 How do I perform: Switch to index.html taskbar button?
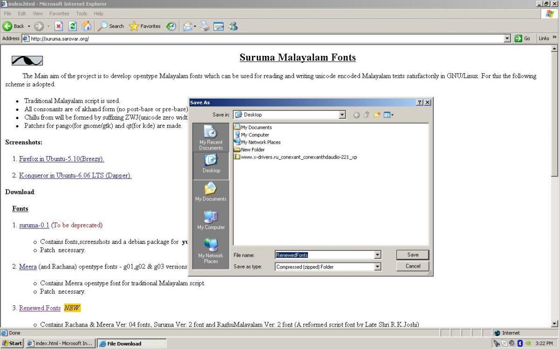[60, 343]
